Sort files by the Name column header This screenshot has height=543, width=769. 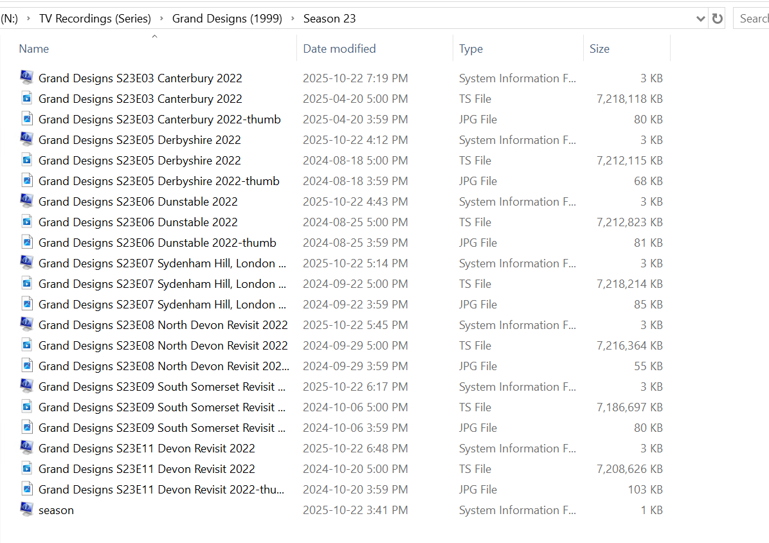tap(34, 49)
